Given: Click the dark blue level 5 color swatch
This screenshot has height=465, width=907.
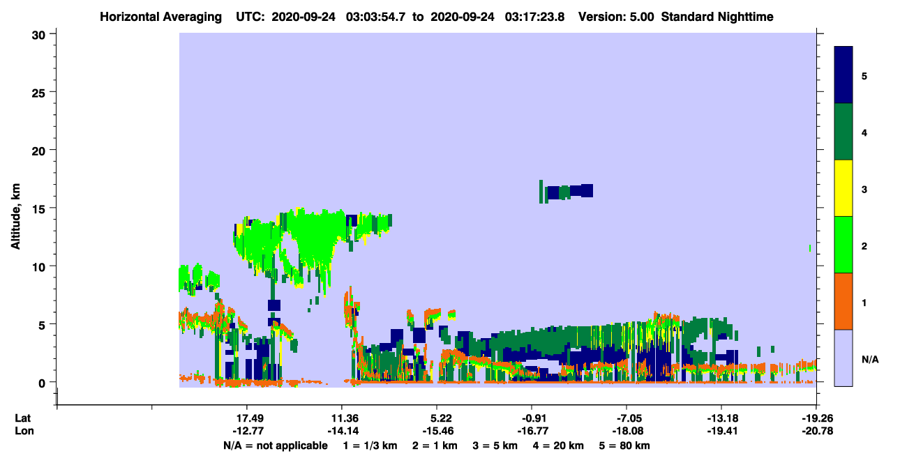Looking at the screenshot, I should [844, 75].
